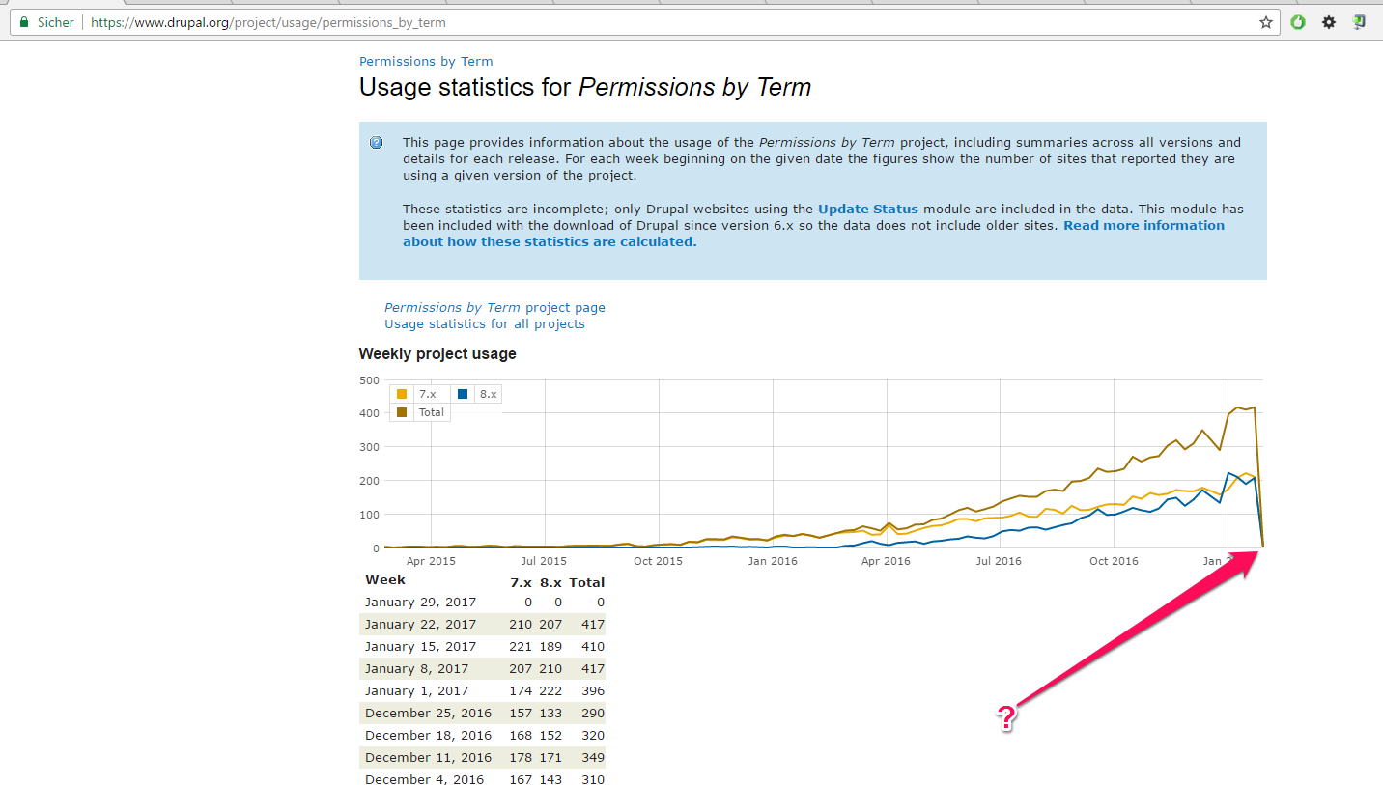Click the question mark near the red arrow

[x=1007, y=716]
